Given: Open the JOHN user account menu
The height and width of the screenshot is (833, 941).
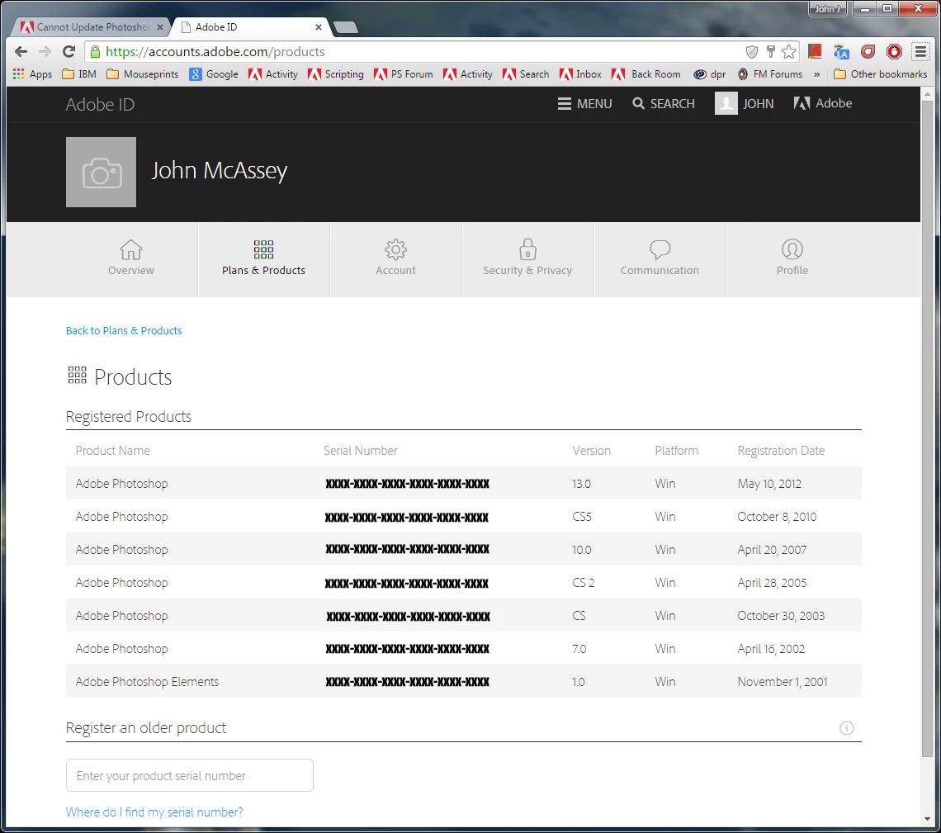Looking at the screenshot, I should [x=745, y=104].
